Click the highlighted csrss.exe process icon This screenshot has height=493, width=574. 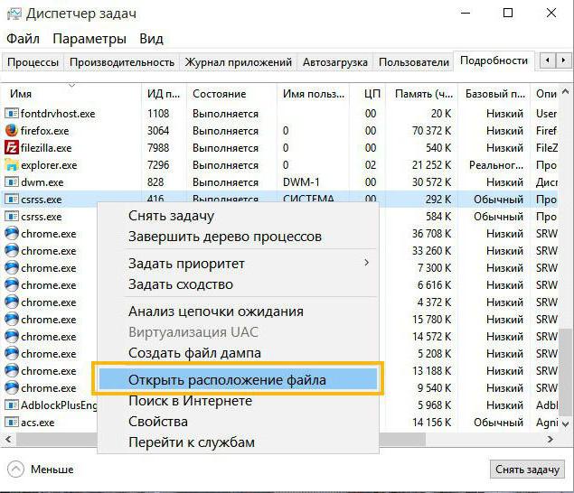pos(12,200)
